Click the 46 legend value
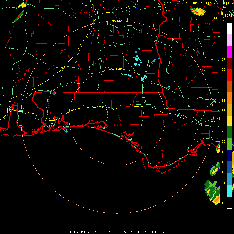The width and height of the screenshot is (234, 234). [223, 80]
